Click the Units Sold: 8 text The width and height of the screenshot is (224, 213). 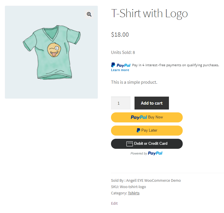pyautogui.click(x=123, y=52)
